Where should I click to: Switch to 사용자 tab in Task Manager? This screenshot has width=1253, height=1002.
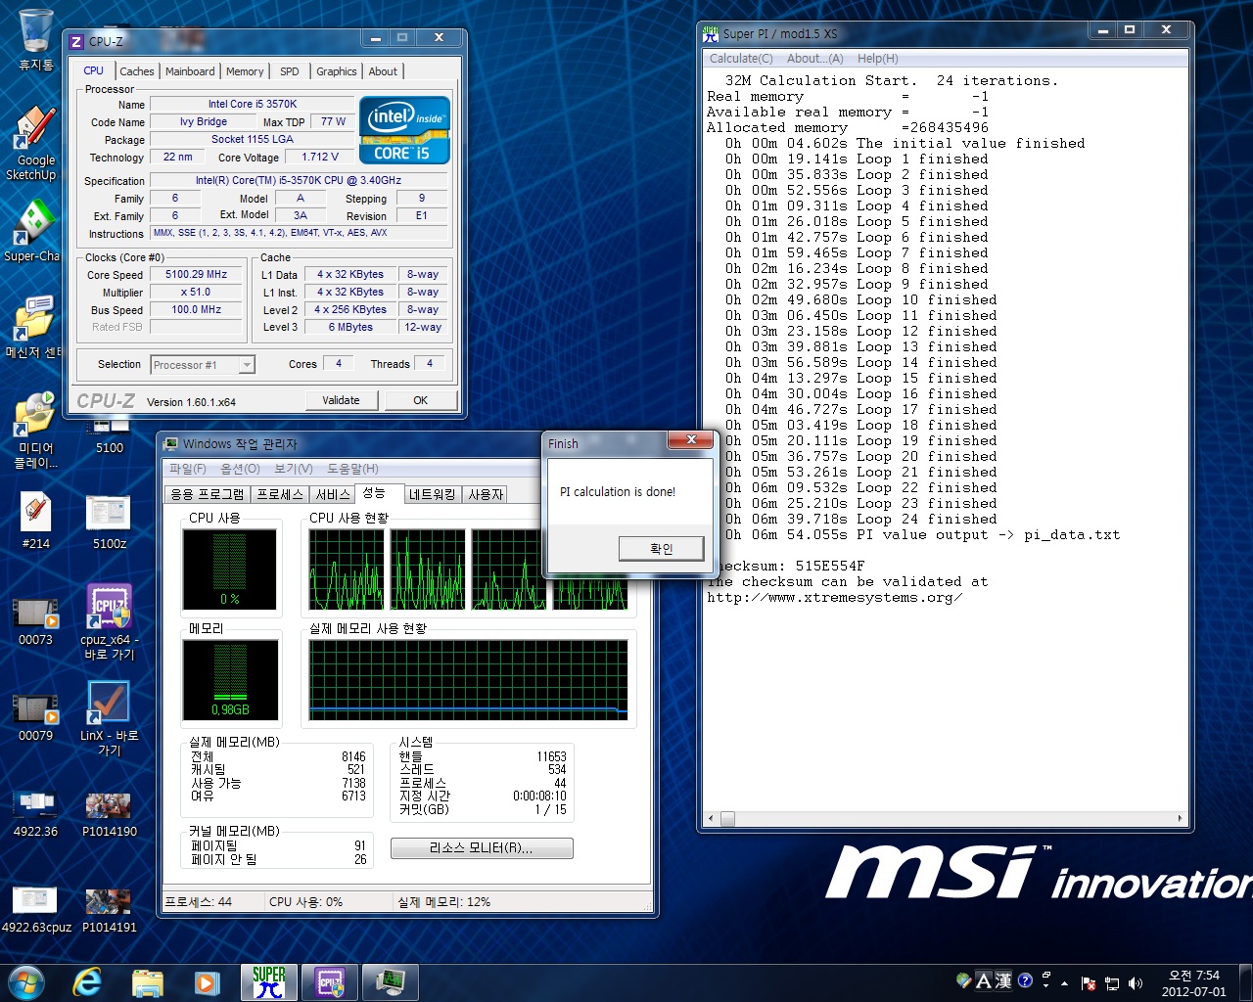486,494
